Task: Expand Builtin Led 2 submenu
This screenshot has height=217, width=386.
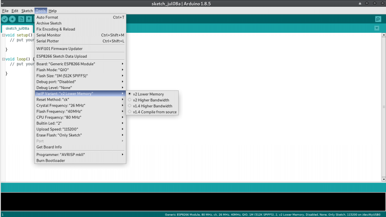Action: pyautogui.click(x=80, y=123)
